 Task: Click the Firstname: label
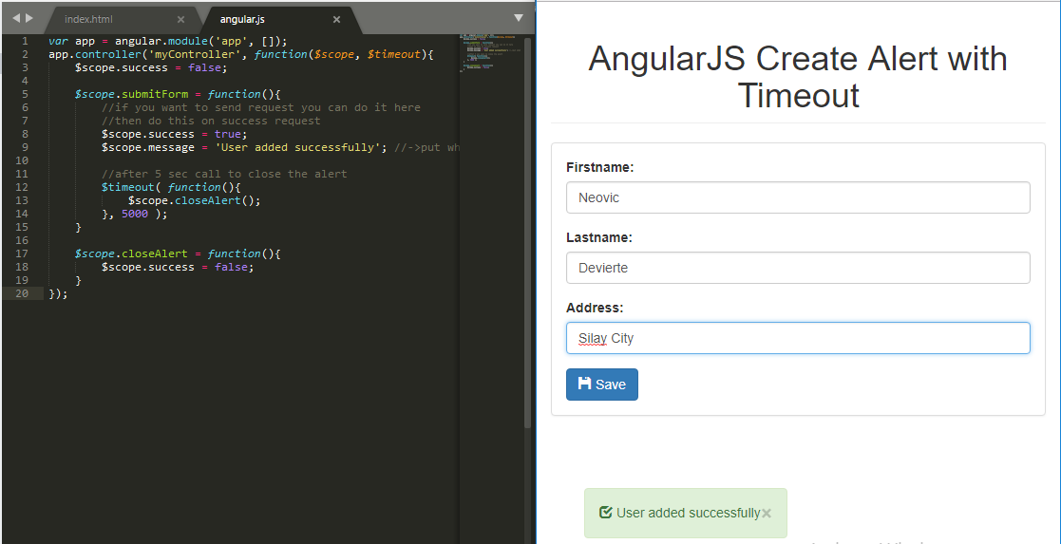click(x=599, y=167)
